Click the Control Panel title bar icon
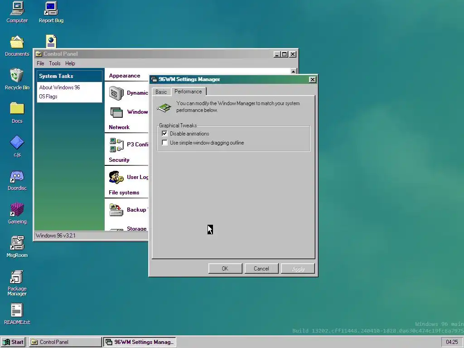 (39, 54)
